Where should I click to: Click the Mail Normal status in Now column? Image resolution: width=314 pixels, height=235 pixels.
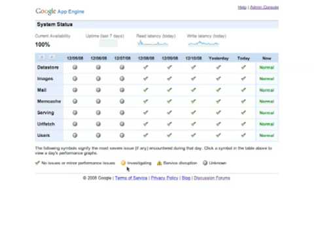point(267,90)
